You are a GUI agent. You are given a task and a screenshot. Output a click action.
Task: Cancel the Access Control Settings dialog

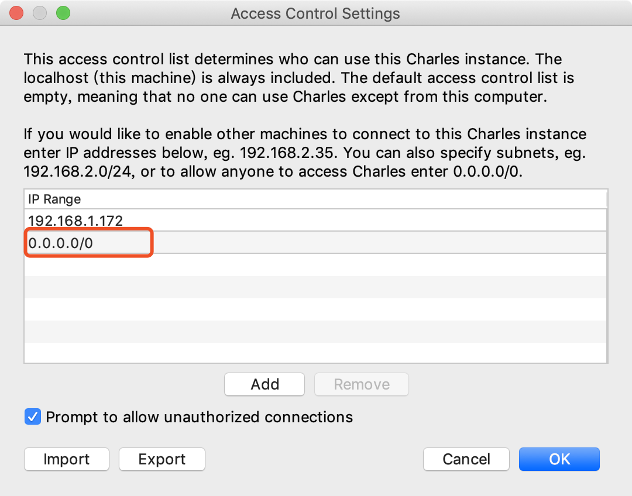466,459
